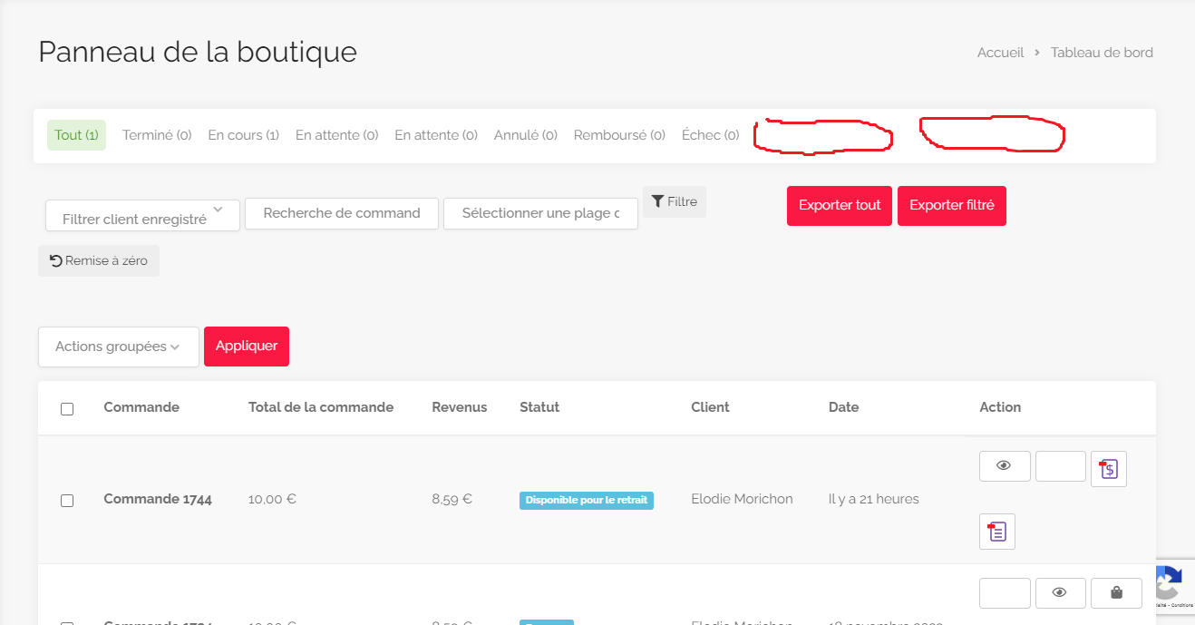Reset filters with Remise à zéro
Viewport: 1195px width, 625px height.
pos(99,260)
